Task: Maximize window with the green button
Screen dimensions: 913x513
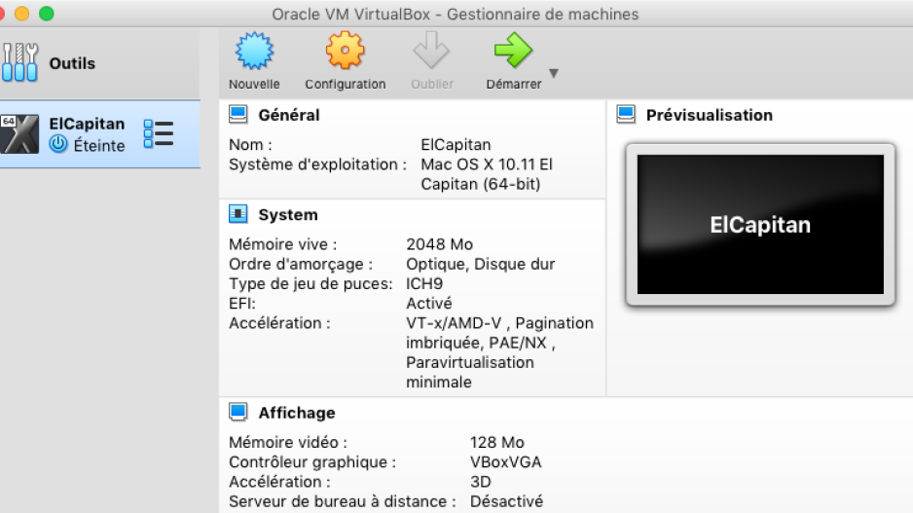Action: [47, 14]
